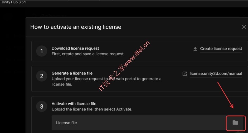Click the external link icon beside license.unity3d.com/manual

click(x=184, y=74)
